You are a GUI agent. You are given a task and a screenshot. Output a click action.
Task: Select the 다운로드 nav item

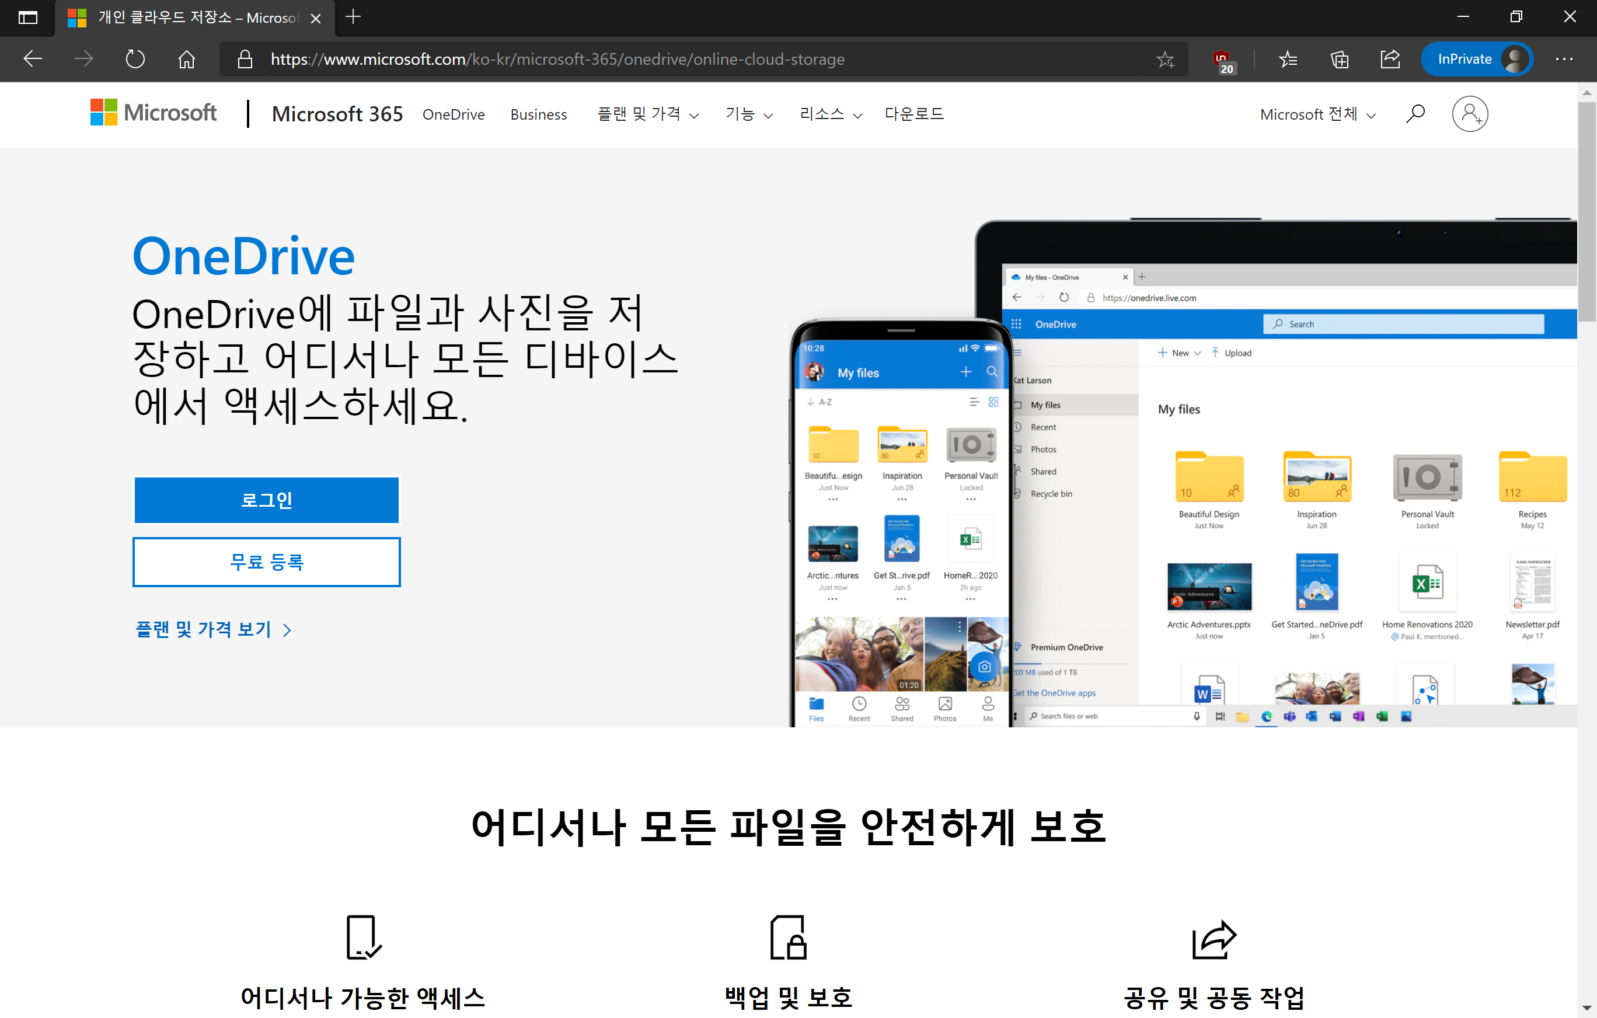(914, 114)
